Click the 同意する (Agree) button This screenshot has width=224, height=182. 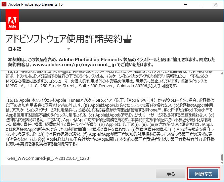(x=204, y=174)
